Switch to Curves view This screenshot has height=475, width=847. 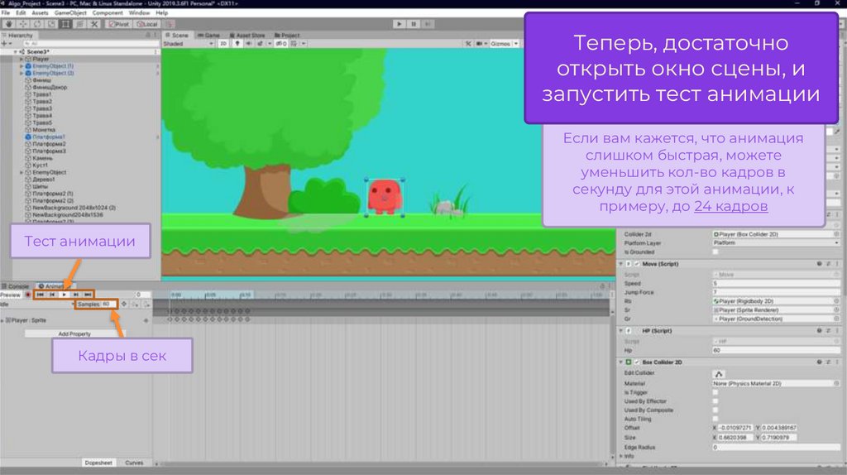pos(133,463)
